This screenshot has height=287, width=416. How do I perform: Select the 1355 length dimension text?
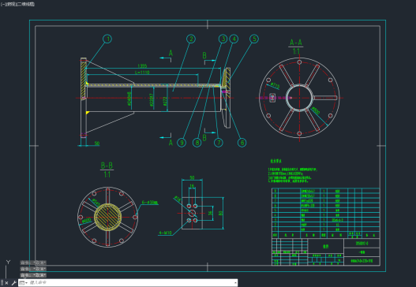[x=142, y=65]
